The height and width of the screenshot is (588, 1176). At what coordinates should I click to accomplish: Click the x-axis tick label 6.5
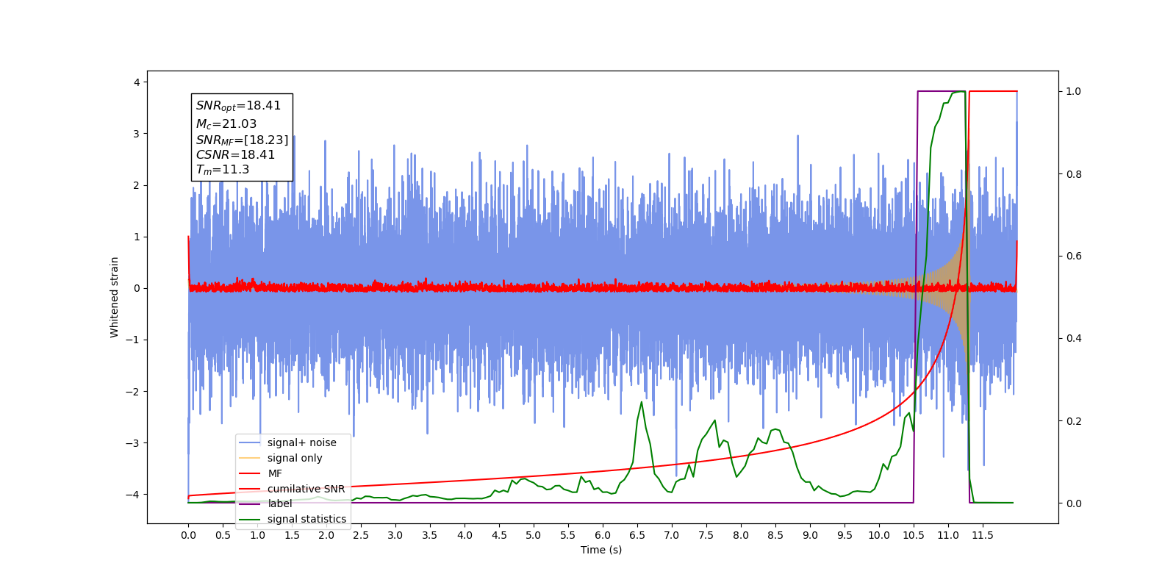click(x=637, y=535)
